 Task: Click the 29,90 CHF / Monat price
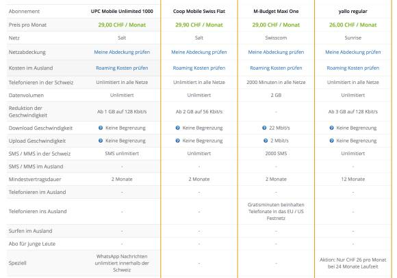(x=199, y=25)
